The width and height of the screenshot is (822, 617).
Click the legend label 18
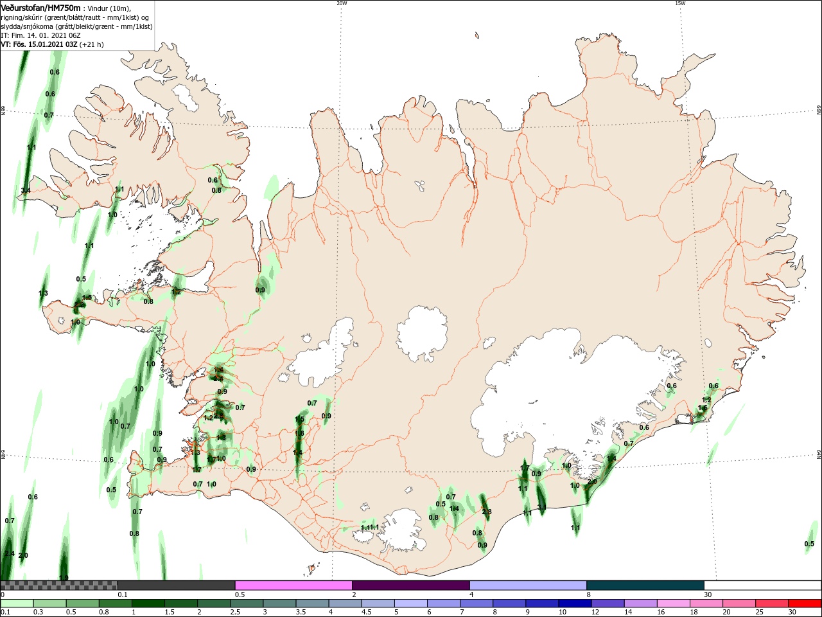pos(694,613)
